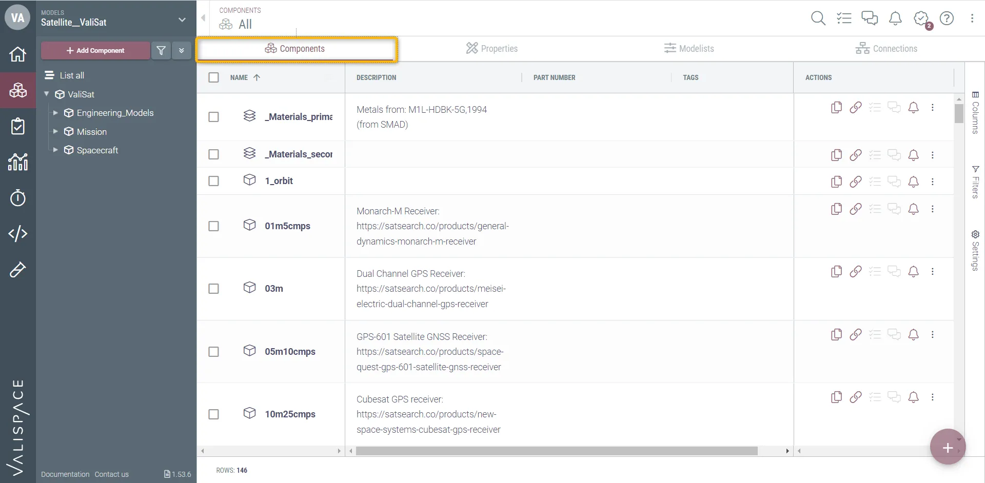Expand the Spacecraft tree node
This screenshot has width=985, height=483.
click(55, 150)
